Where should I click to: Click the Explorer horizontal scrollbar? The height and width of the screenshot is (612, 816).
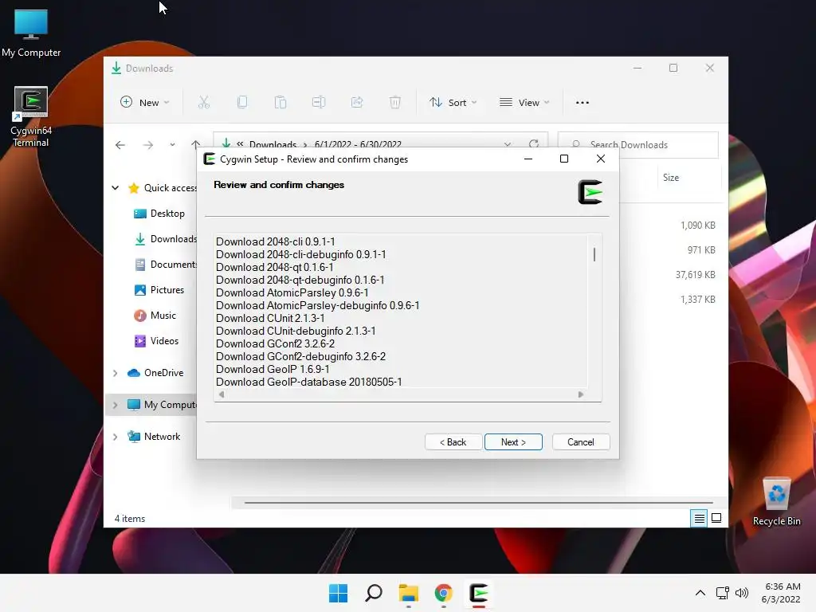pos(478,503)
